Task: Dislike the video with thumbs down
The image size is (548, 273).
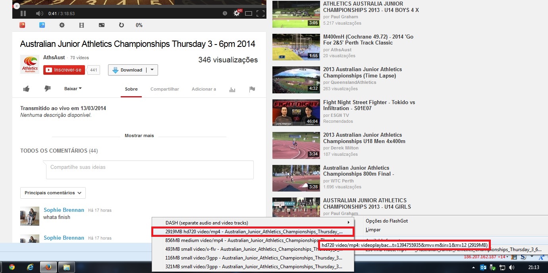Action: (x=47, y=89)
